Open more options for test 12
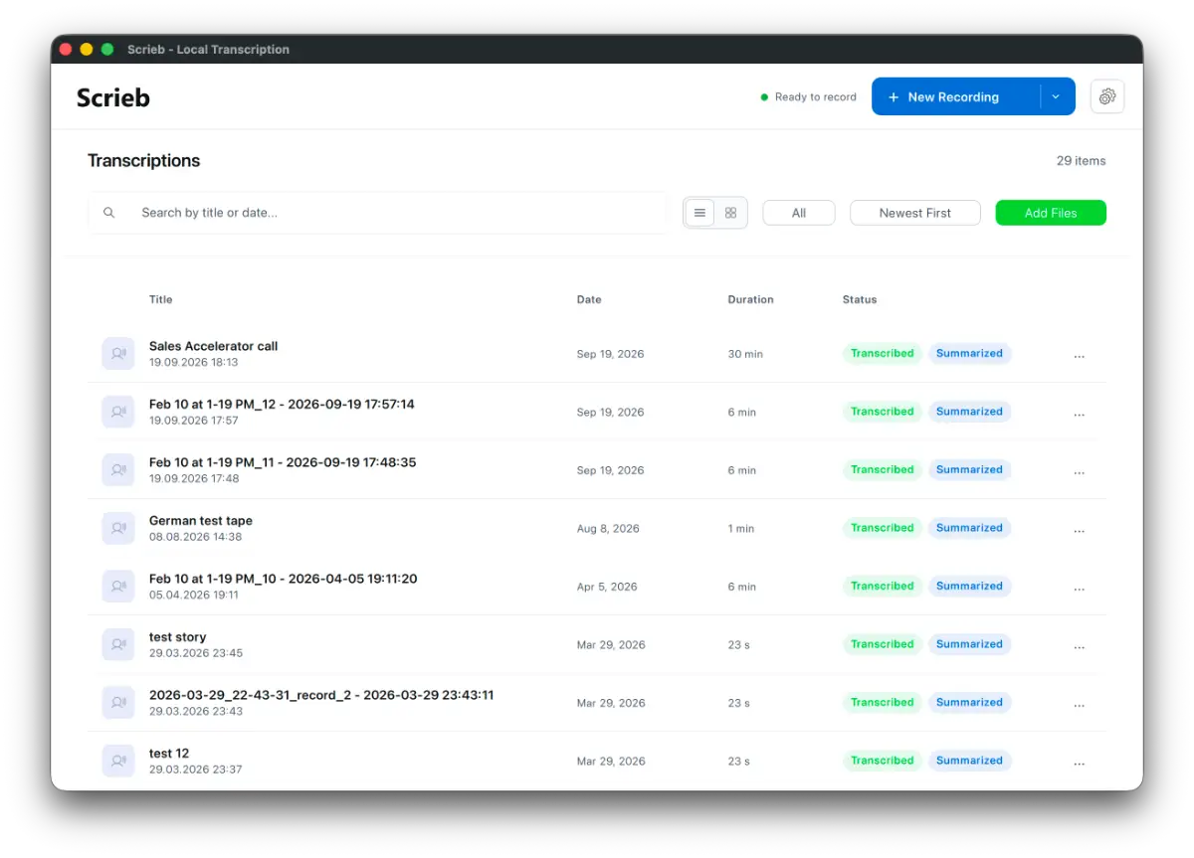The height and width of the screenshot is (858, 1194). coord(1080,763)
